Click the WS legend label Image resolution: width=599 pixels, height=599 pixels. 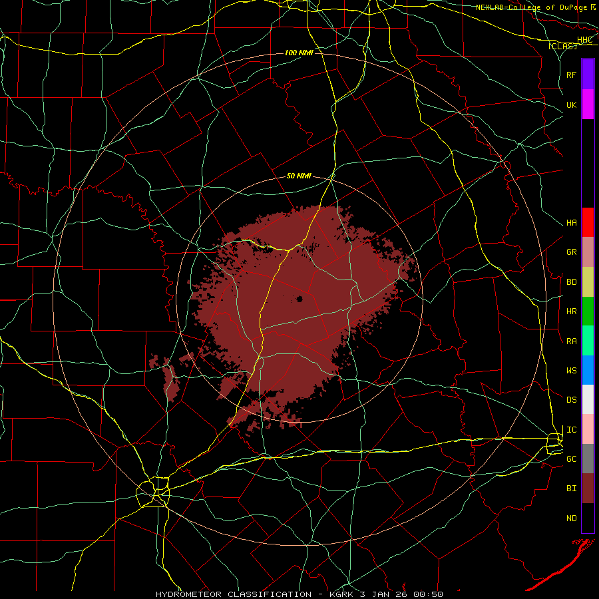tap(572, 370)
